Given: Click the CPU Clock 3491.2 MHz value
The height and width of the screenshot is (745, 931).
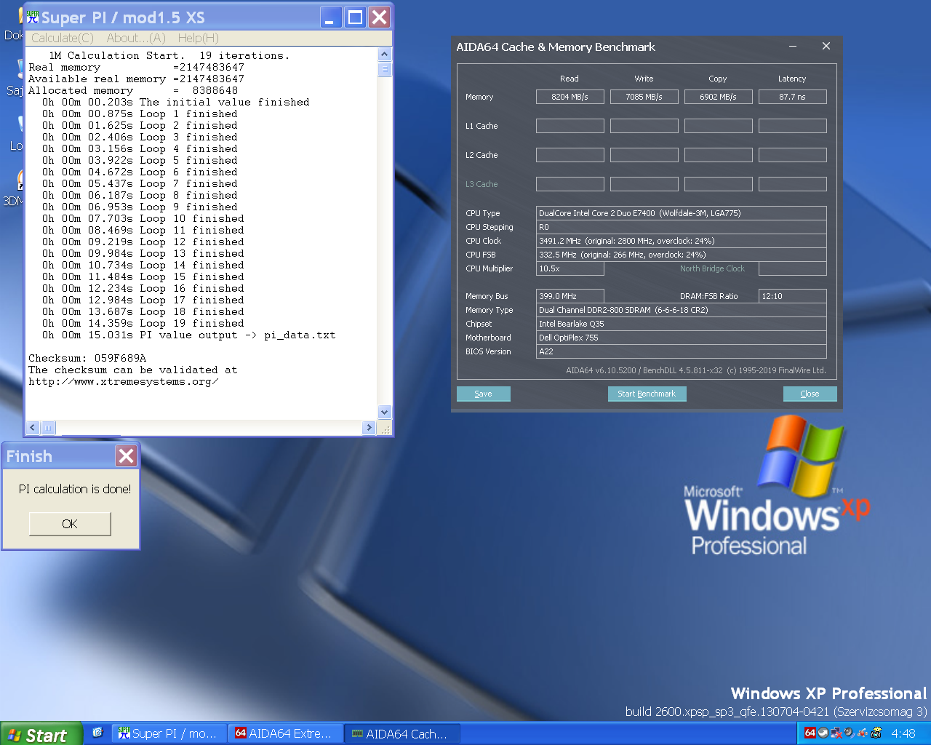Looking at the screenshot, I should click(x=681, y=241).
